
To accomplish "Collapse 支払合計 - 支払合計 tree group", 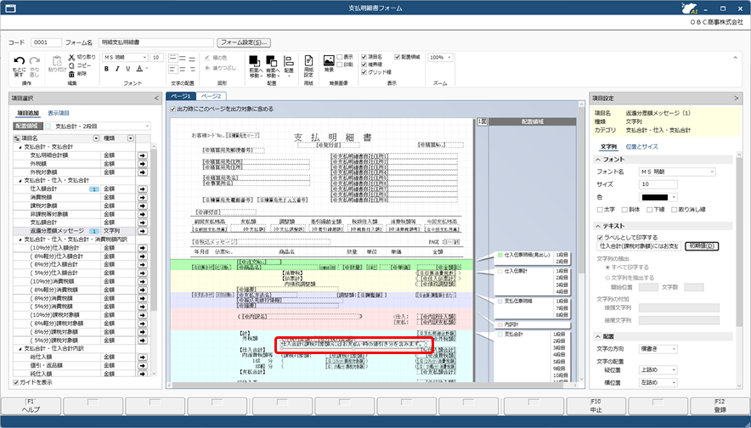I will (x=20, y=147).
